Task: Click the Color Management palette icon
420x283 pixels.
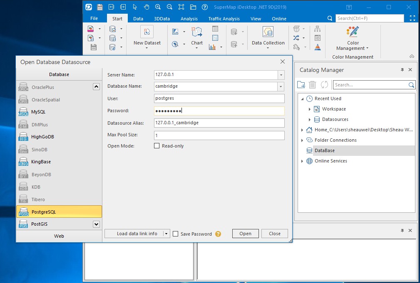Action: tap(353, 32)
